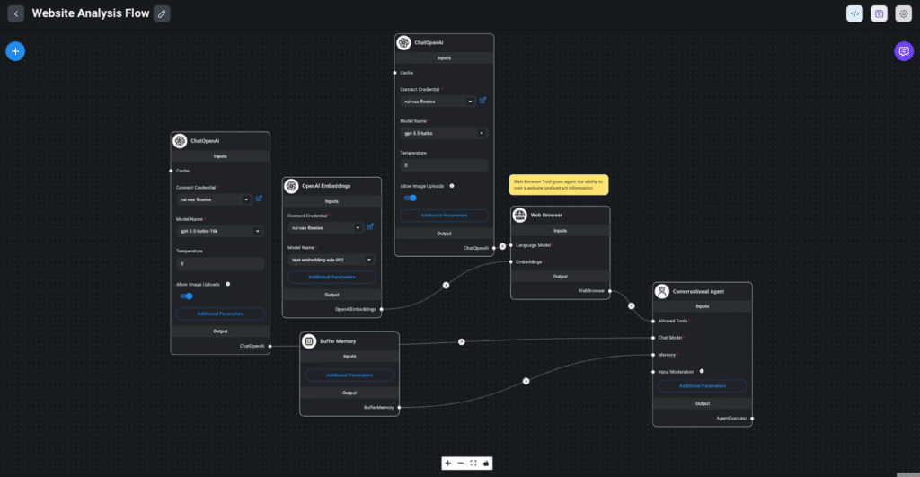Click the Website Analysis Flow title text

(91, 13)
